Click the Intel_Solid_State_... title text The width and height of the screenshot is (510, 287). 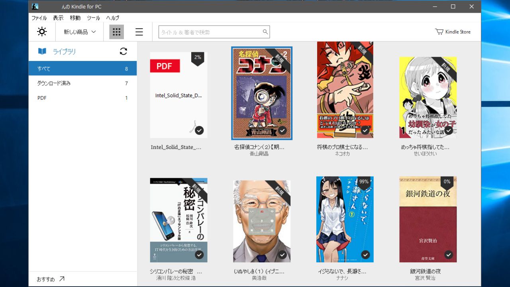pos(176,147)
